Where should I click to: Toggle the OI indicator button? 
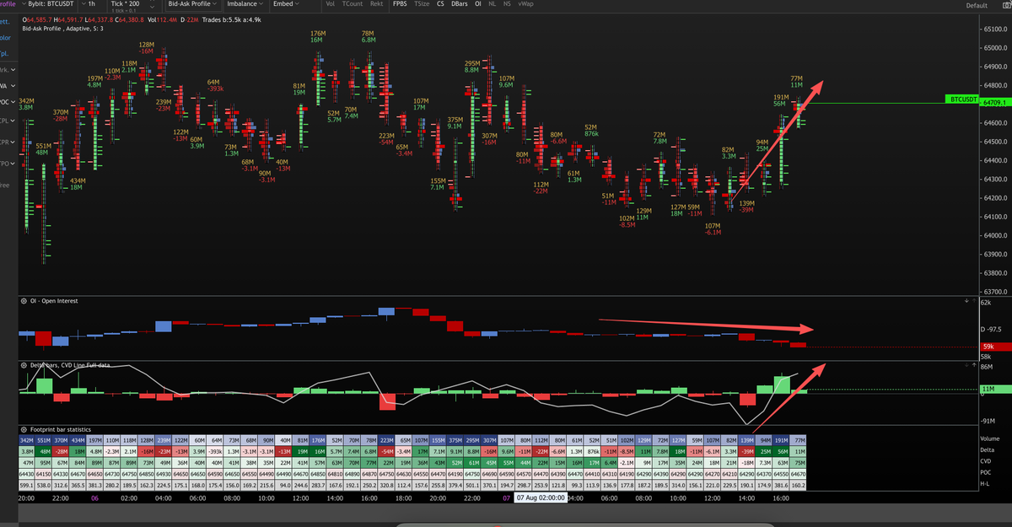click(x=479, y=4)
